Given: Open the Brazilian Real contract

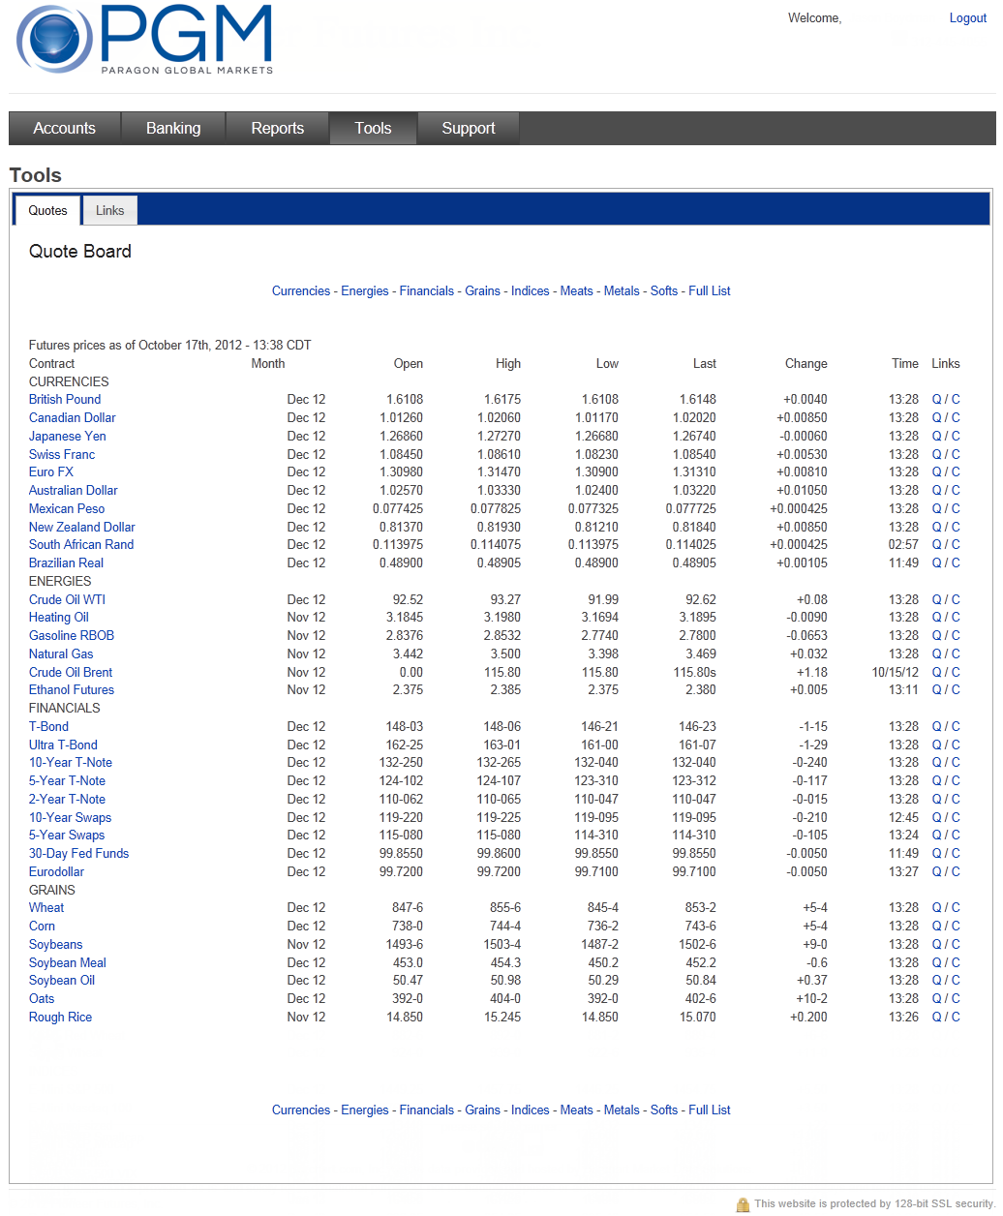Looking at the screenshot, I should (67, 563).
